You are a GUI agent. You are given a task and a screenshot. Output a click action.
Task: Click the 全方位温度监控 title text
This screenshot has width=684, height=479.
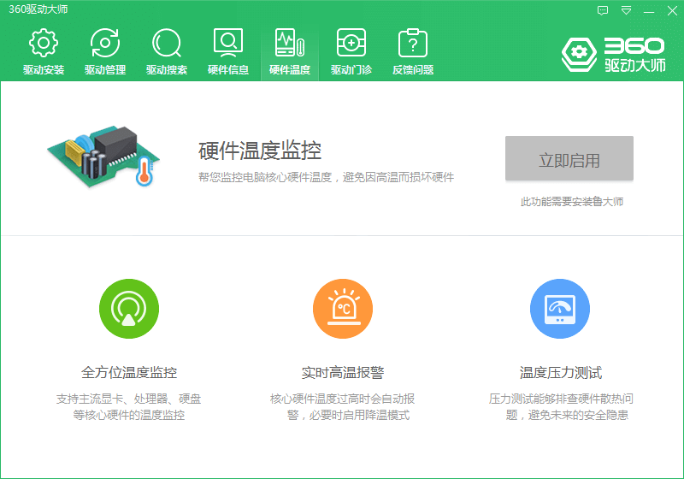[x=129, y=373]
